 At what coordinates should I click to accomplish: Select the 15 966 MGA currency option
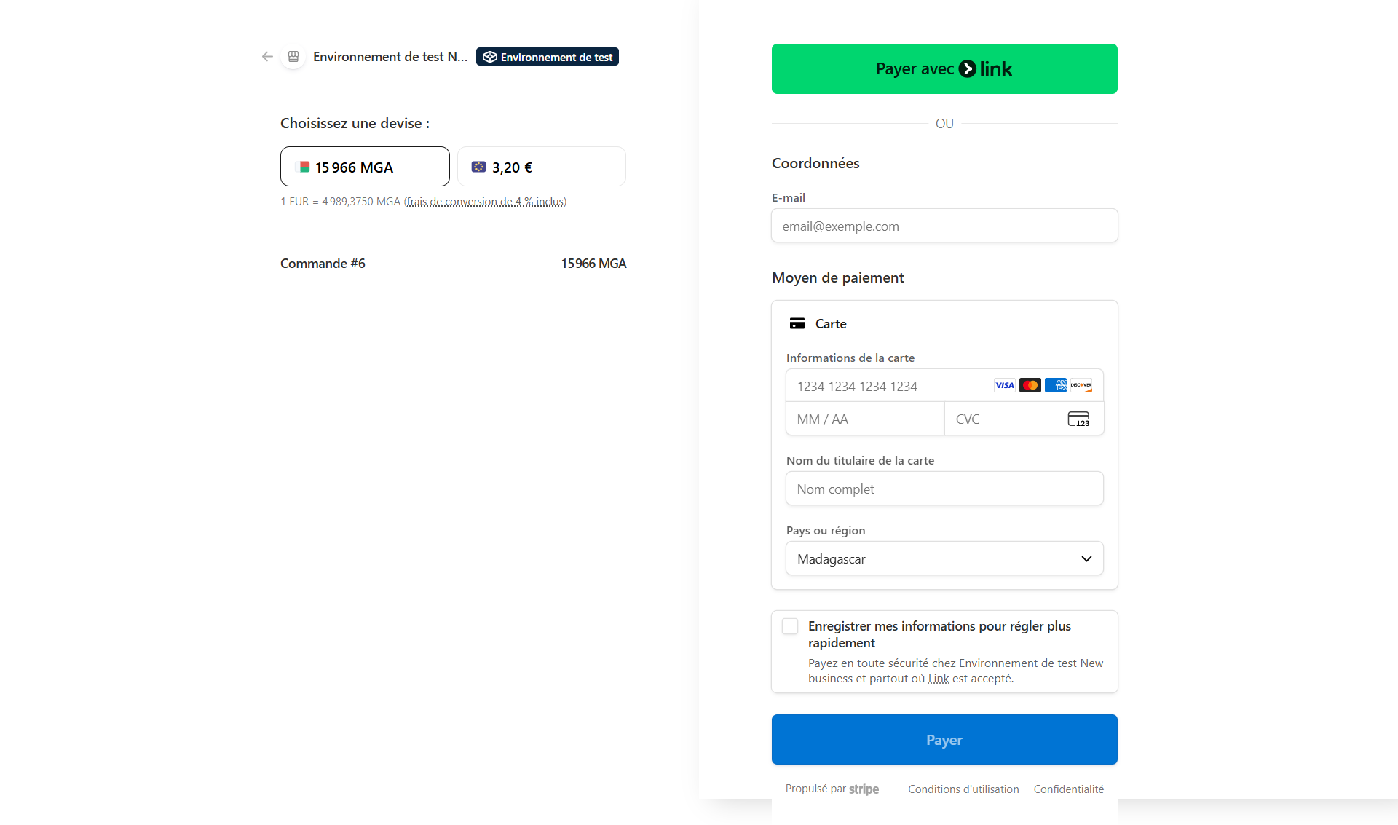click(365, 167)
